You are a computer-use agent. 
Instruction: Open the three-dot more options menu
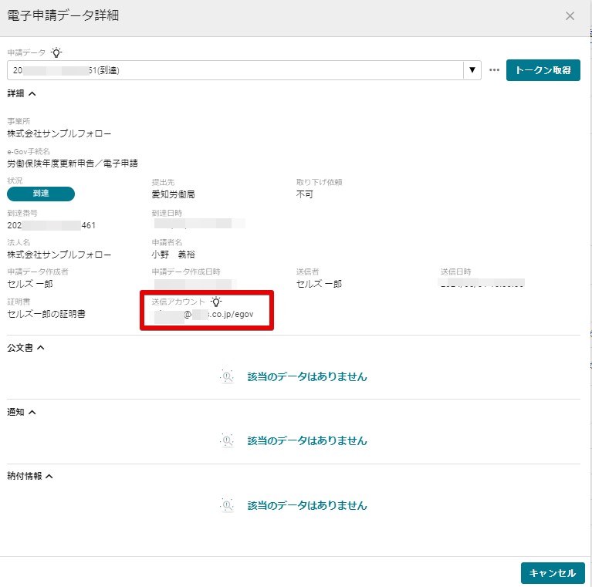[x=494, y=70]
